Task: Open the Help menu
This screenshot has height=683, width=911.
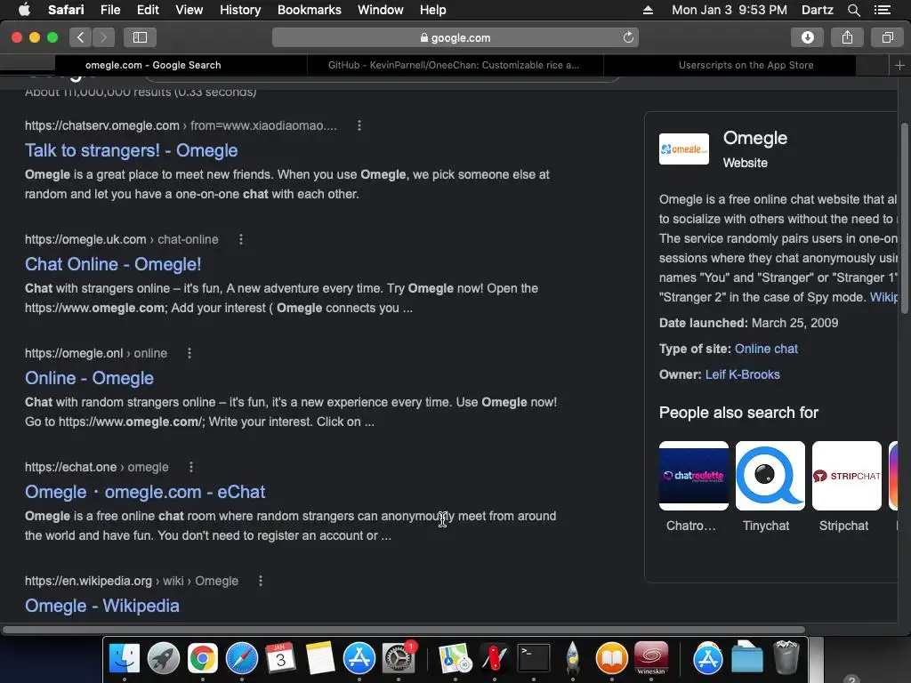Action: [x=433, y=10]
